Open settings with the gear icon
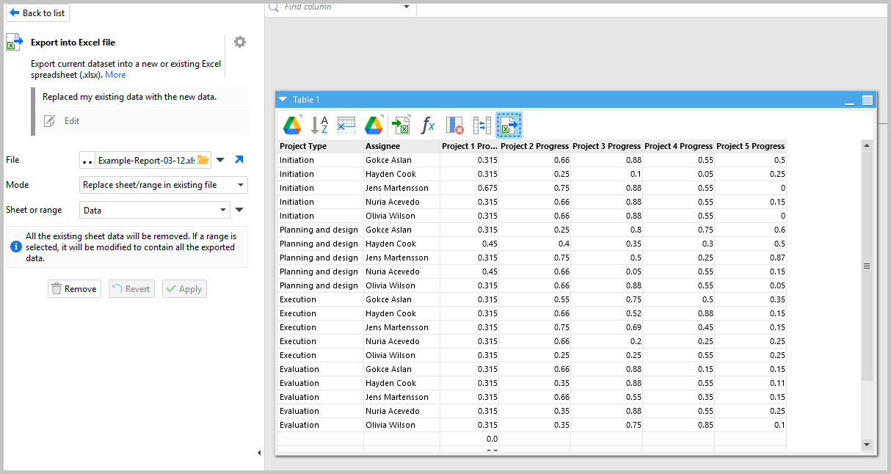The height and width of the screenshot is (474, 891). [x=240, y=42]
